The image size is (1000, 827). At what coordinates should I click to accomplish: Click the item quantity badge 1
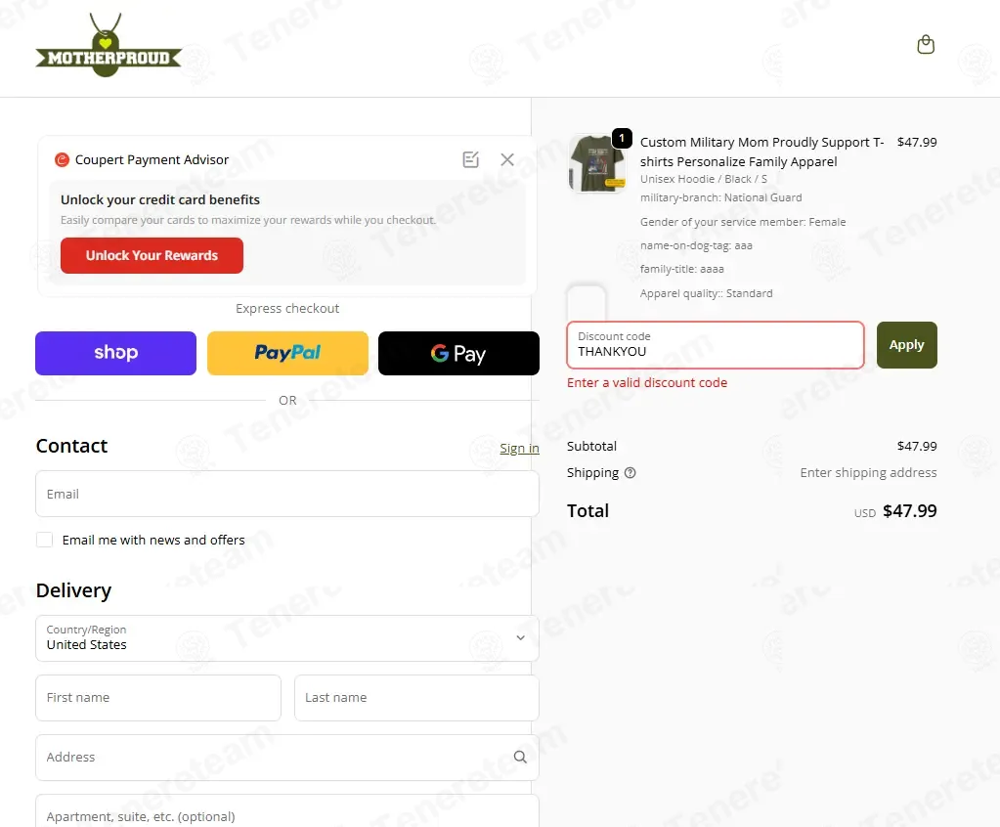[x=622, y=138]
